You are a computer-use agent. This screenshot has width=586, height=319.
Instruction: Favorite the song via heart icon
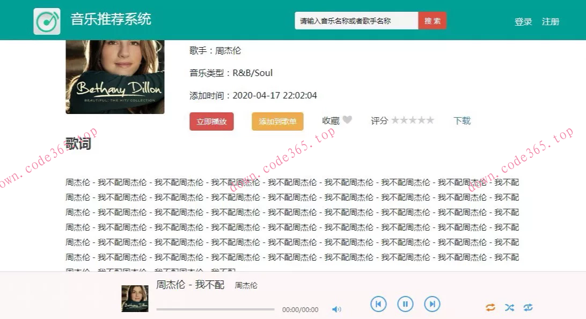pyautogui.click(x=349, y=120)
